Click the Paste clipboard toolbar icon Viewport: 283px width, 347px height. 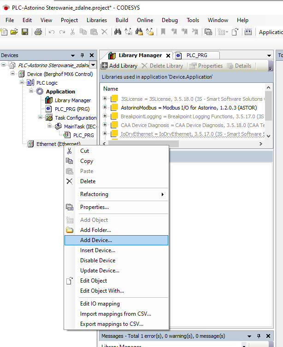pyautogui.click(x=94, y=32)
